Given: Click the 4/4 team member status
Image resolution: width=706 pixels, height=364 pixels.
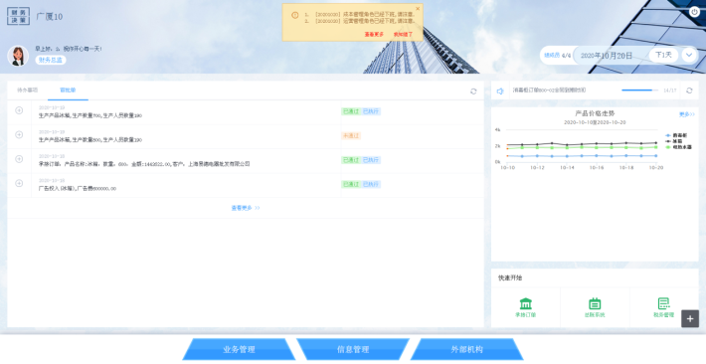Looking at the screenshot, I should (x=566, y=56).
